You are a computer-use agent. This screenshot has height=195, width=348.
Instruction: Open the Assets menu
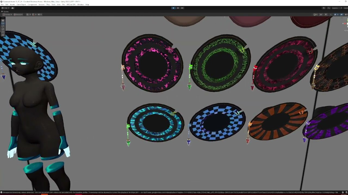(13, 5)
